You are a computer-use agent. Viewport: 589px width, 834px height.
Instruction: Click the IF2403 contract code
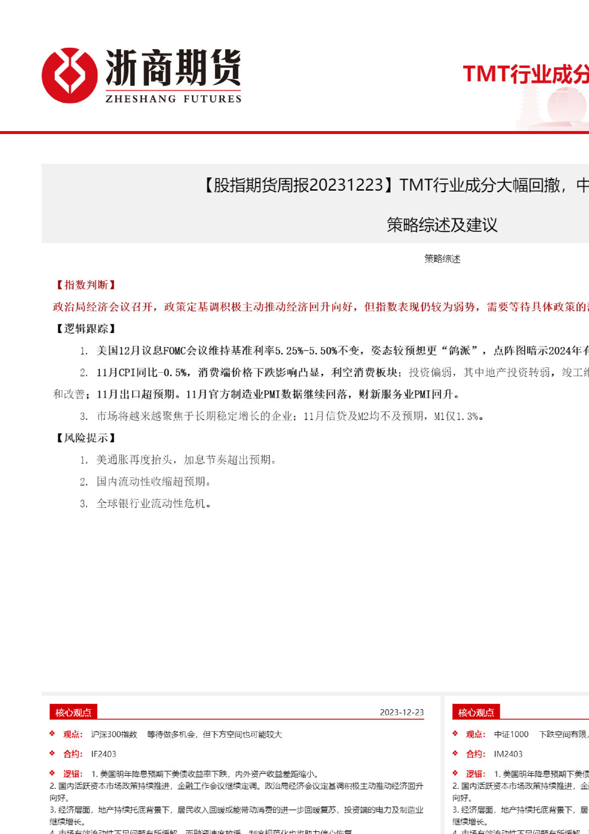coord(104,754)
